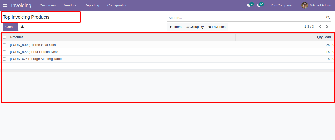The image size is (335, 140).
Task: Click the Top Invoicing Products breadcrumb title
Action: [26, 17]
